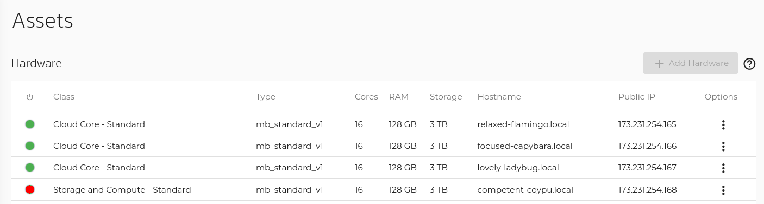Click the help question mark icon

coord(749,64)
